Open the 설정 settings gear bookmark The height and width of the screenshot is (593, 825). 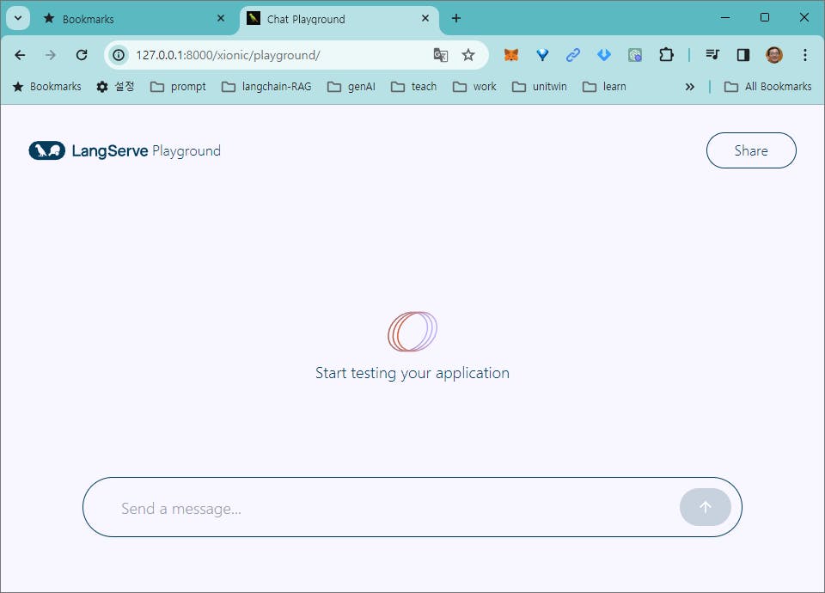coord(116,86)
